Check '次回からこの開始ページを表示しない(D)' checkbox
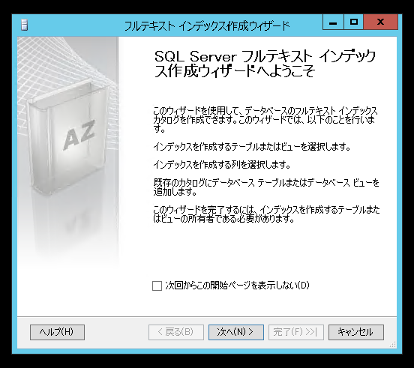 click(157, 286)
